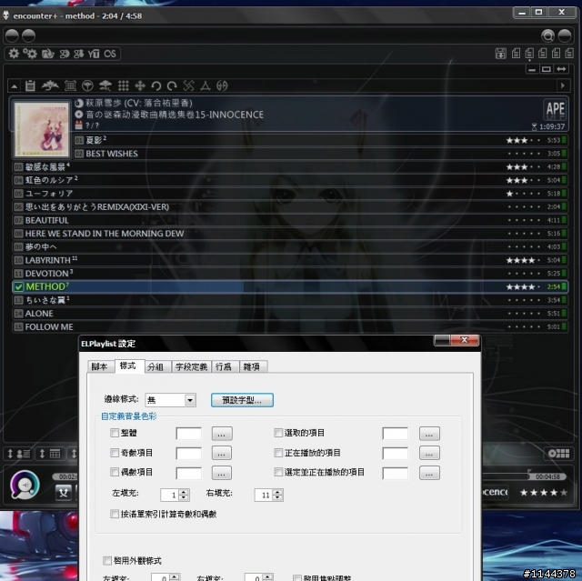Collapse the playlist toolbar with up triangle
The height and width of the screenshot is (581, 582).
[x=15, y=86]
